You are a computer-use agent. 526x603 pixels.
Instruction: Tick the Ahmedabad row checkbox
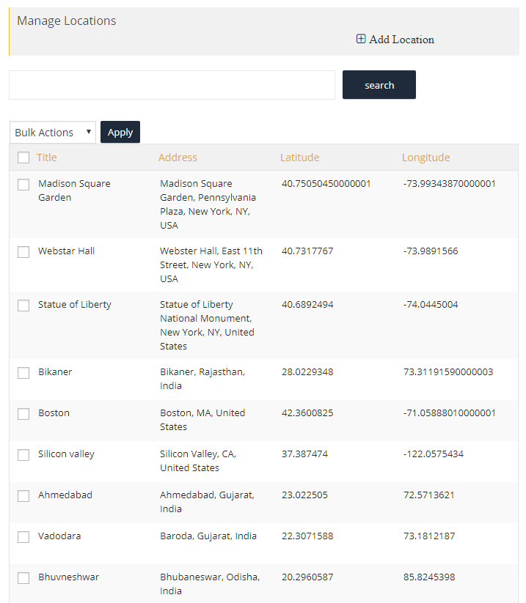23,496
